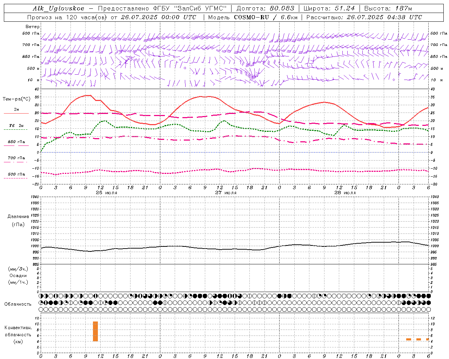
Task: Click the 850 гПа entry in the temperature legend
Action: coord(16,142)
